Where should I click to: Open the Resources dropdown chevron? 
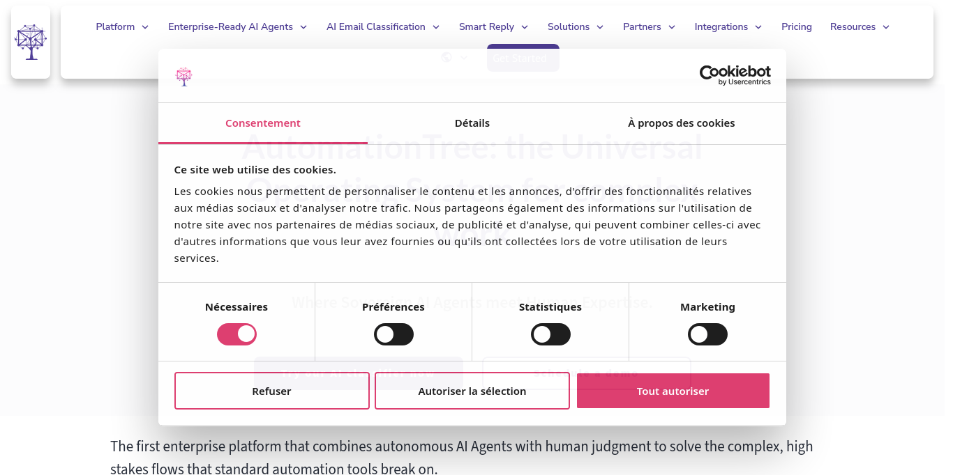pos(886,26)
